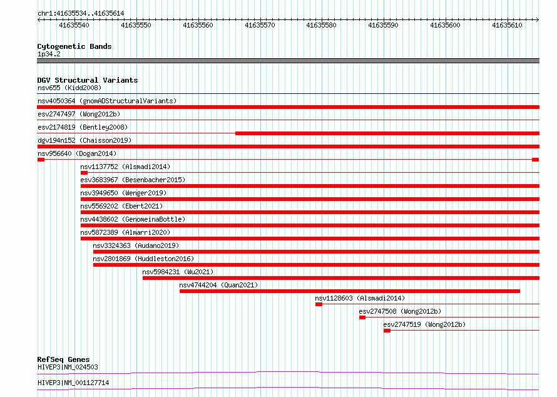Open variant nsv4438602 (GenomeinaBottle)
The height and width of the screenshot is (397, 557).
133,219
